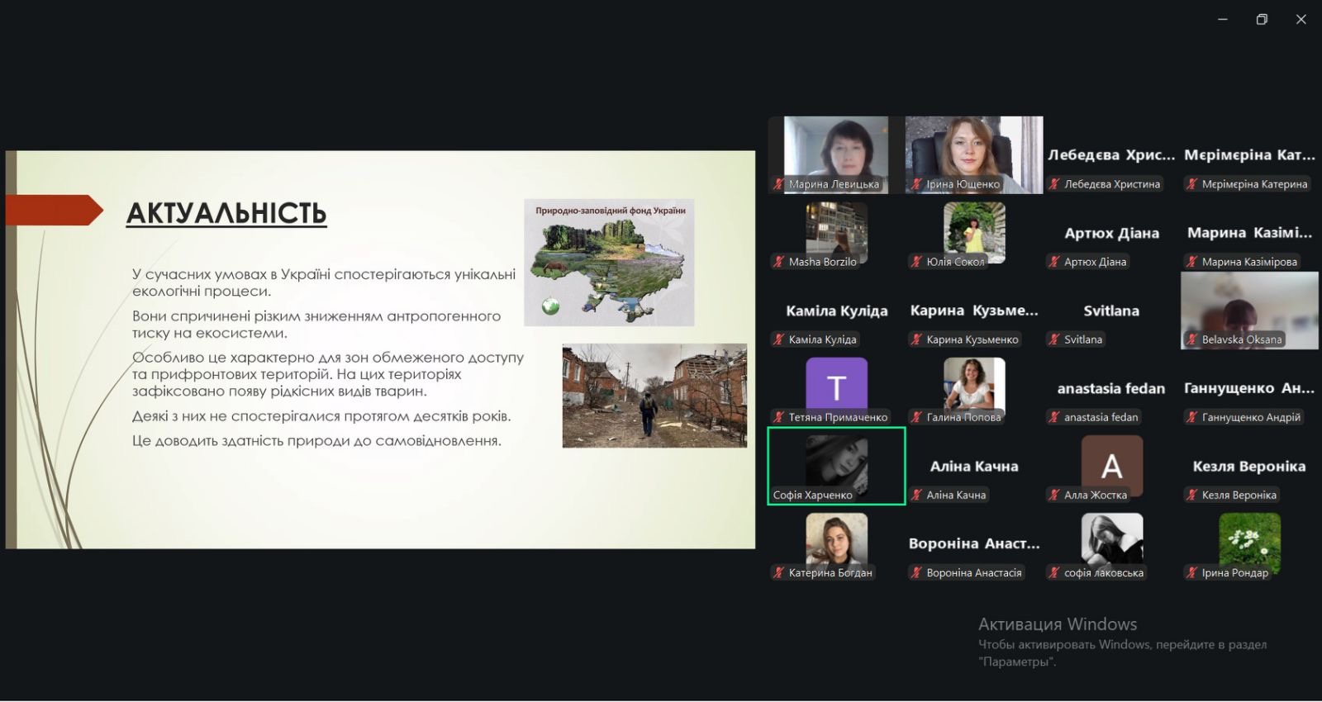Click muted mic icon next to Svitlana

[1054, 339]
